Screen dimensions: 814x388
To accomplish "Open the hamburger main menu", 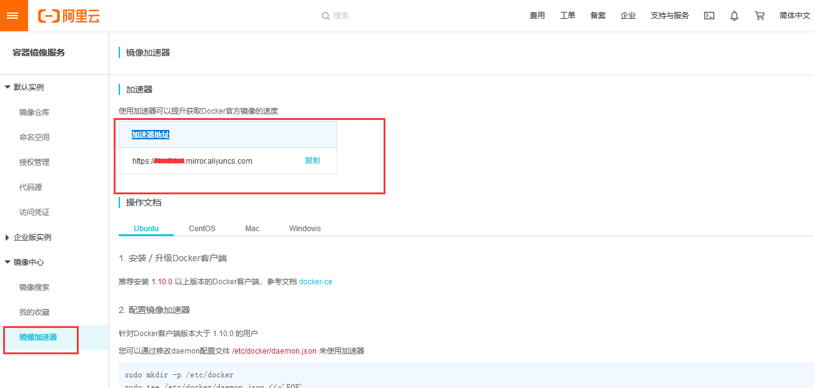I will click(13, 16).
